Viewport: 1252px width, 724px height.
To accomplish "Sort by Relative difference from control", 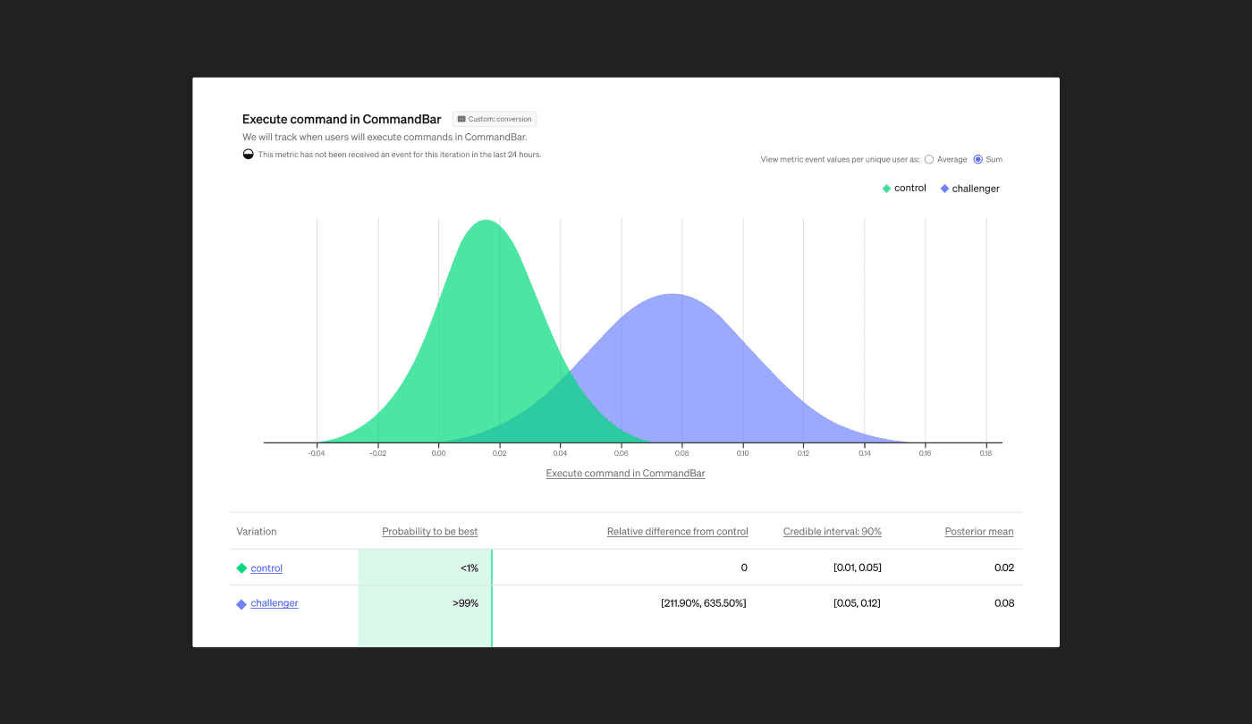I will coord(677,531).
